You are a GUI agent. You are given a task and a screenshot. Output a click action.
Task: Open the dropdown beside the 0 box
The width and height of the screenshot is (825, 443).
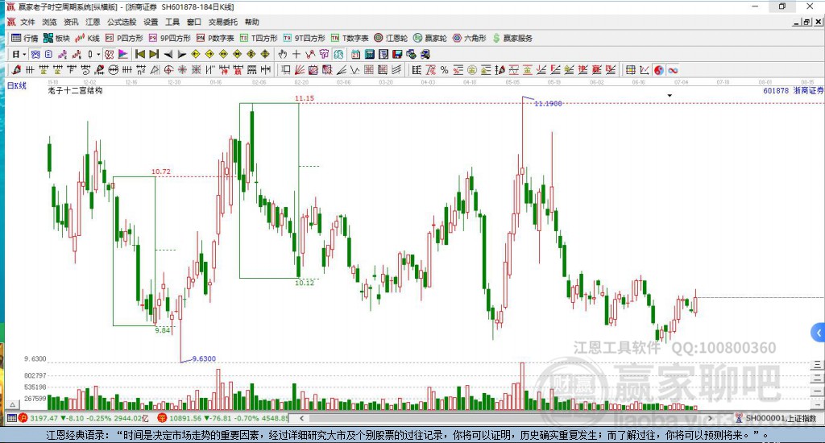(x=97, y=54)
